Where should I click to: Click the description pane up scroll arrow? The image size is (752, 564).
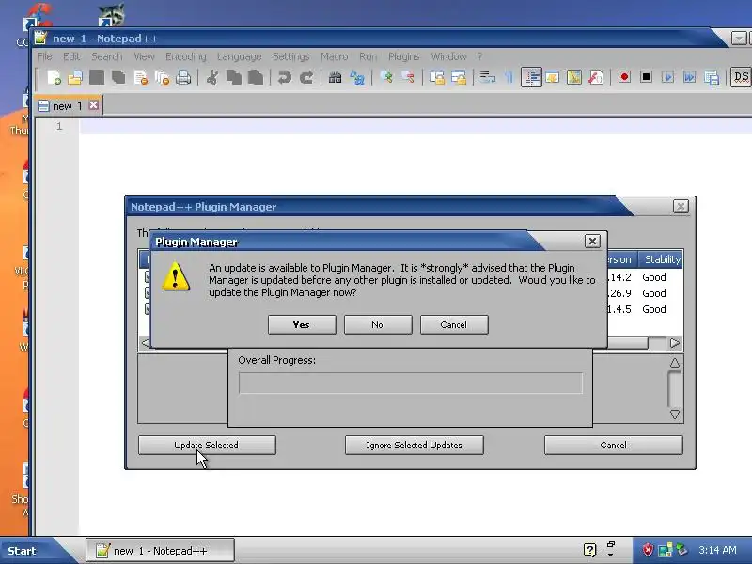(675, 363)
